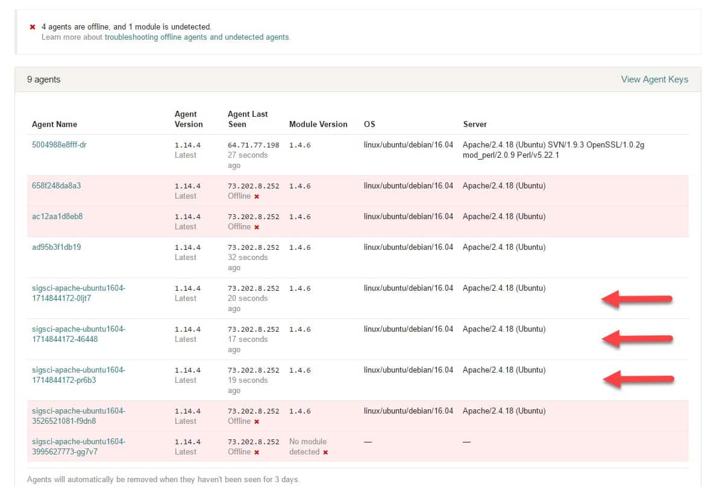Open troubleshooting offline agents link
Screen dimensions: 711x487
pyautogui.click(x=156, y=37)
